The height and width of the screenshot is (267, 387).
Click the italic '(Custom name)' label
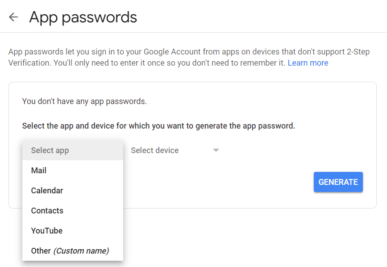click(81, 251)
